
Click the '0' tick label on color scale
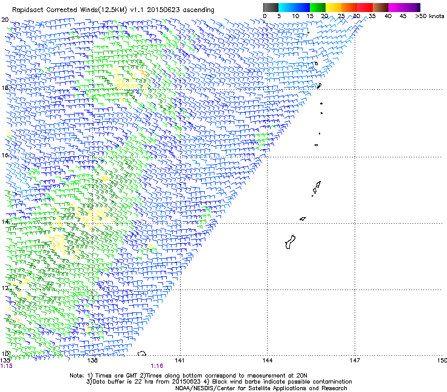pos(265,16)
